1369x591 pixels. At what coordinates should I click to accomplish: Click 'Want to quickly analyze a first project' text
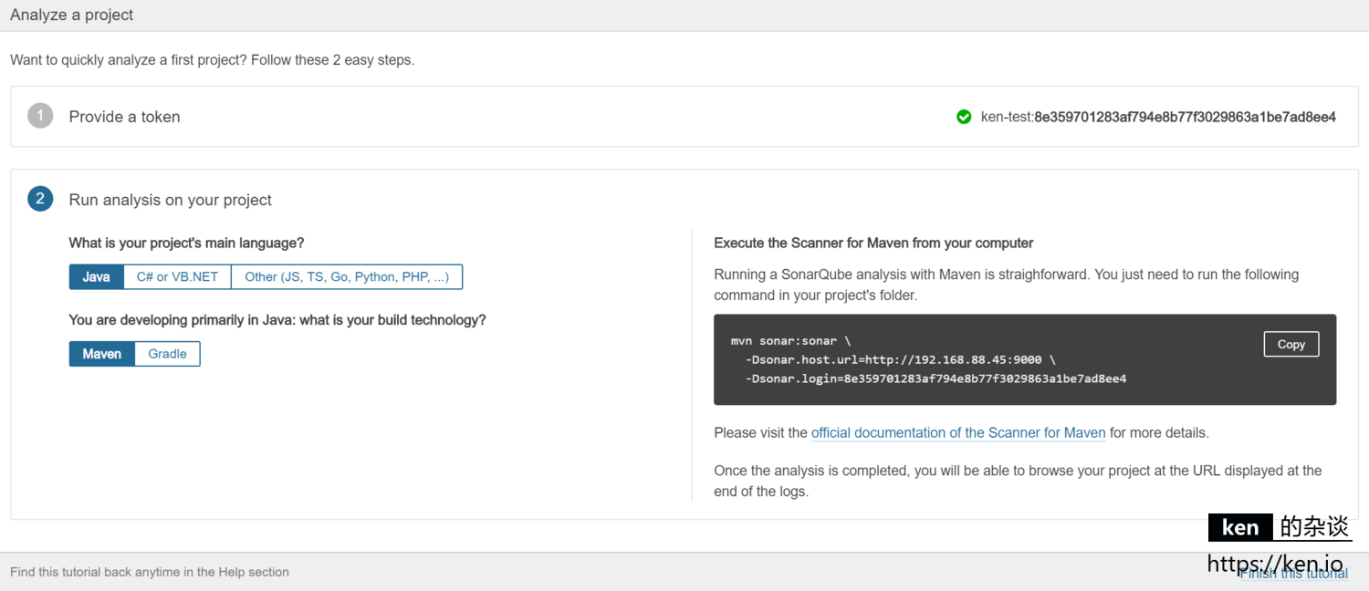click(x=212, y=60)
